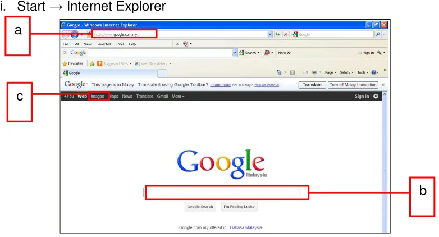This screenshot has width=439, height=237.
Task: Open the Page dropdown menu
Action: (x=330, y=72)
